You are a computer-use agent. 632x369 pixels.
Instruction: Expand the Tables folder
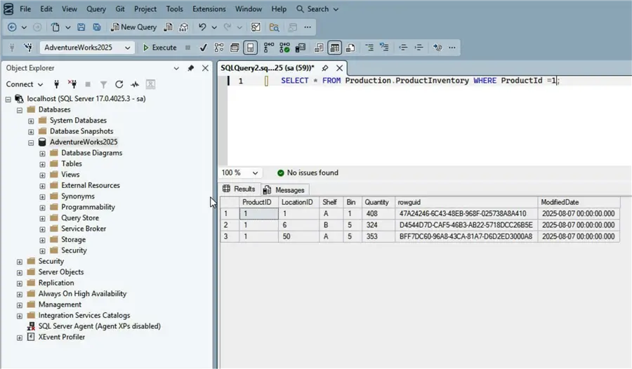(x=42, y=164)
